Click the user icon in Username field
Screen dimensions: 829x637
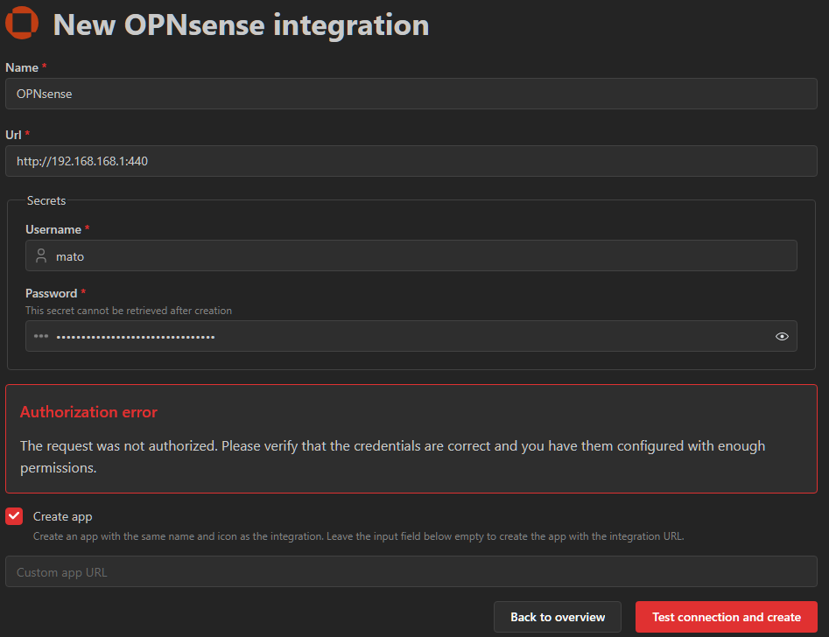click(41, 255)
